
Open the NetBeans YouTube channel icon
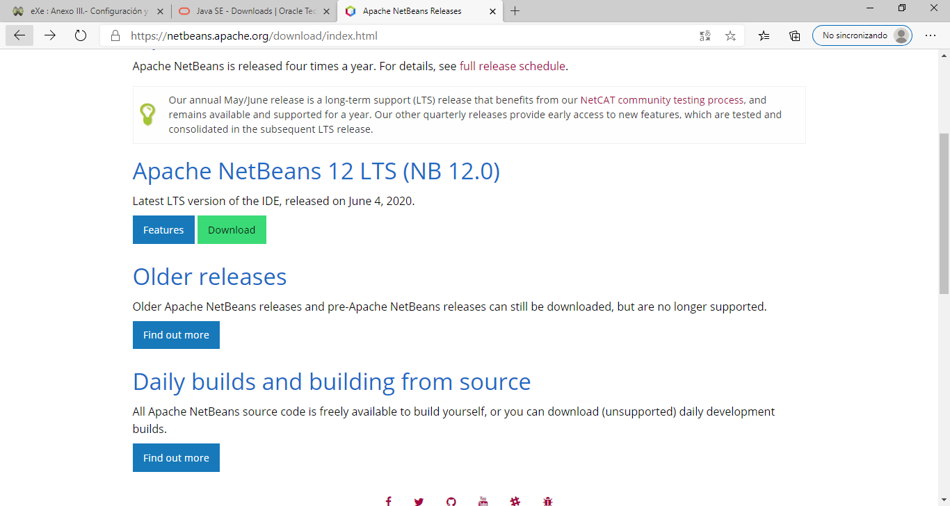point(483,500)
